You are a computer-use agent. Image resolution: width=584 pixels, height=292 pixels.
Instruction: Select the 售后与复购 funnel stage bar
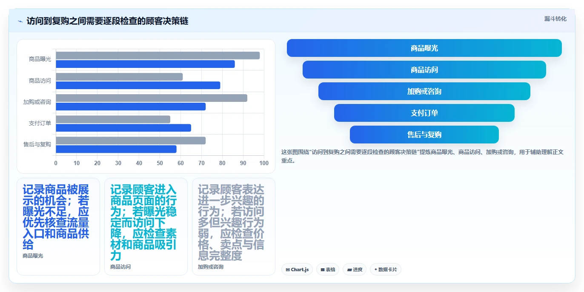(x=424, y=135)
